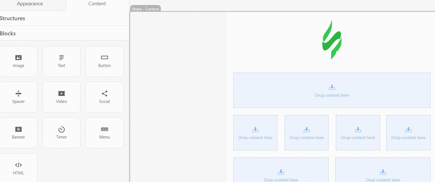The image size is (435, 182).
Task: Select the Image block icon
Action: coord(18,57)
